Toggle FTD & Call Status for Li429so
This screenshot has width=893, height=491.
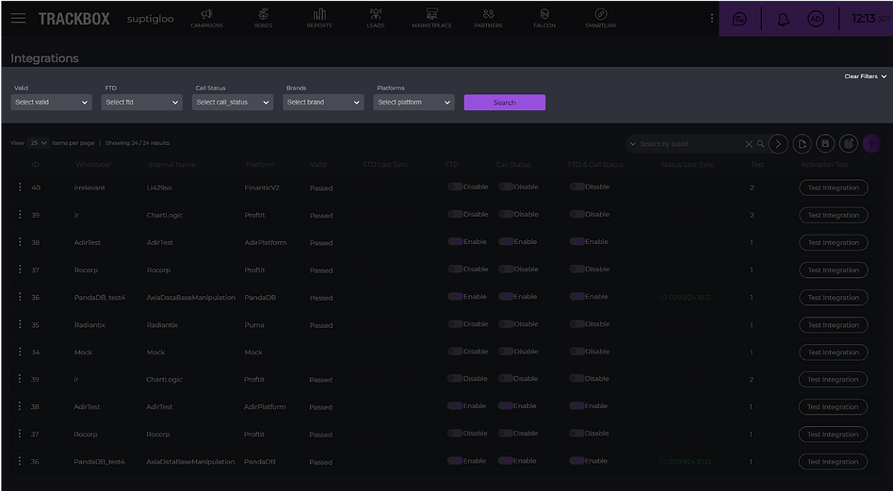(x=576, y=187)
